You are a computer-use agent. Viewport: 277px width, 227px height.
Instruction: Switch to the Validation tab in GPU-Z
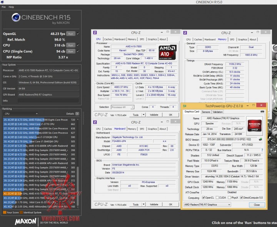[217, 112]
